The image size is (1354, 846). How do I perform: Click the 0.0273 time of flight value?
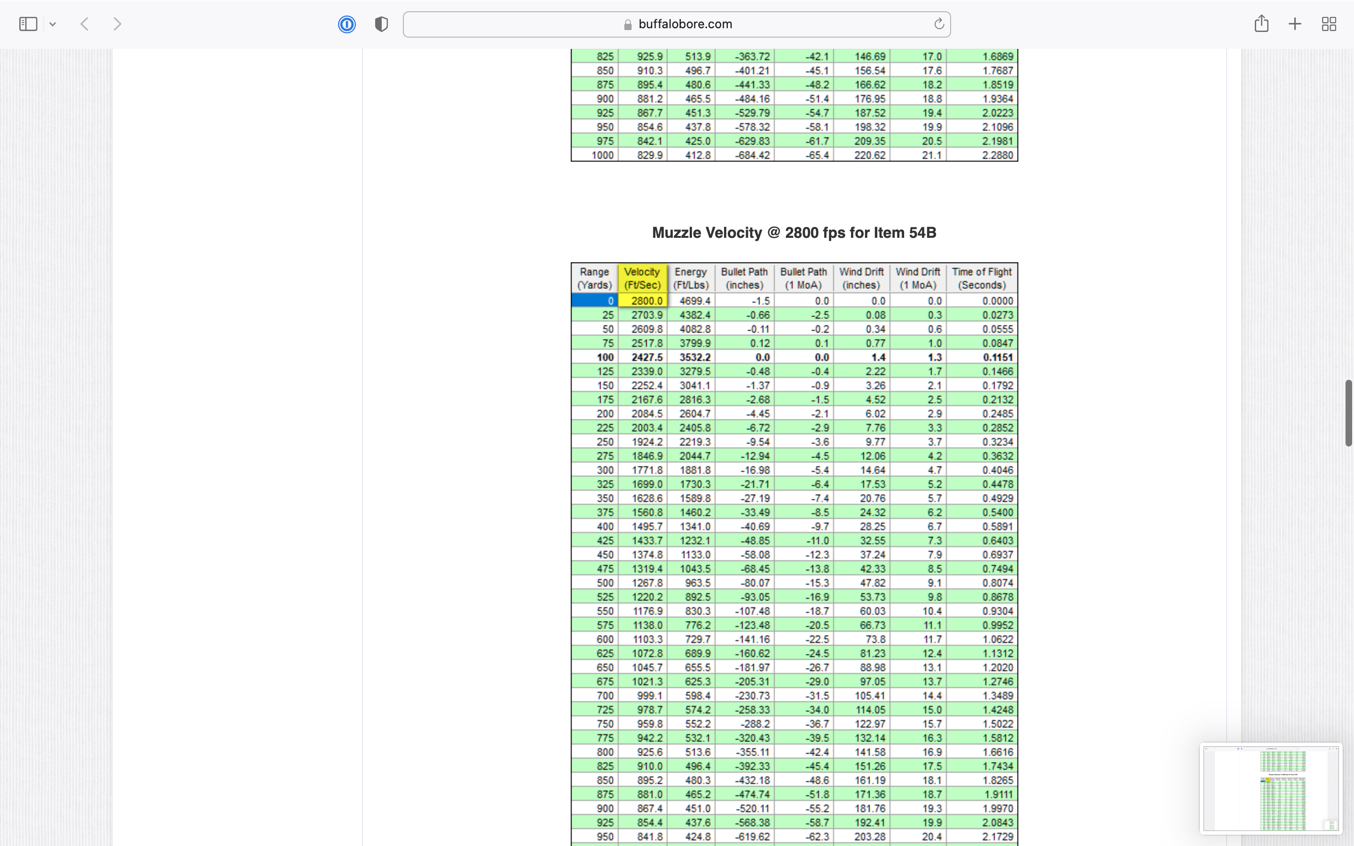click(x=982, y=315)
